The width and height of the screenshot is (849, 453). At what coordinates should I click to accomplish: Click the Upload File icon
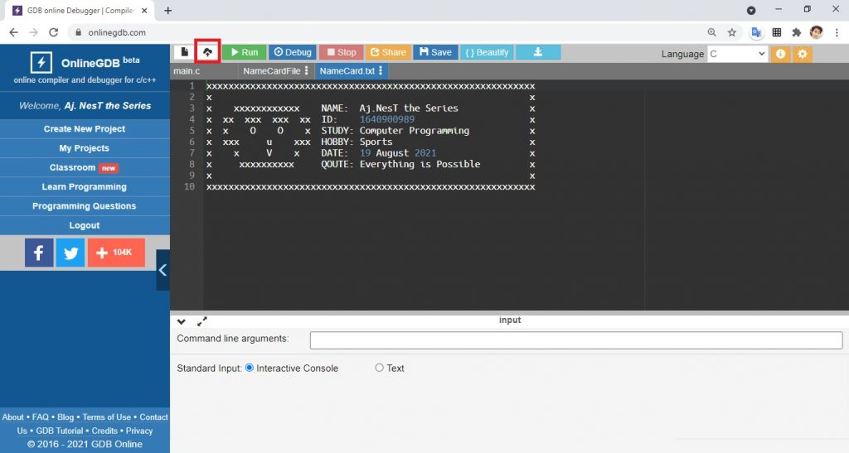coord(207,52)
